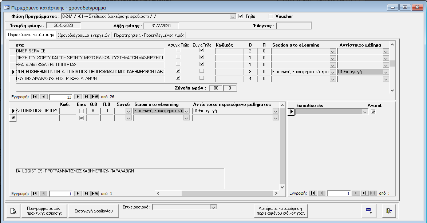Toggle the Τηλε checkbox

pyautogui.click(x=241, y=16)
